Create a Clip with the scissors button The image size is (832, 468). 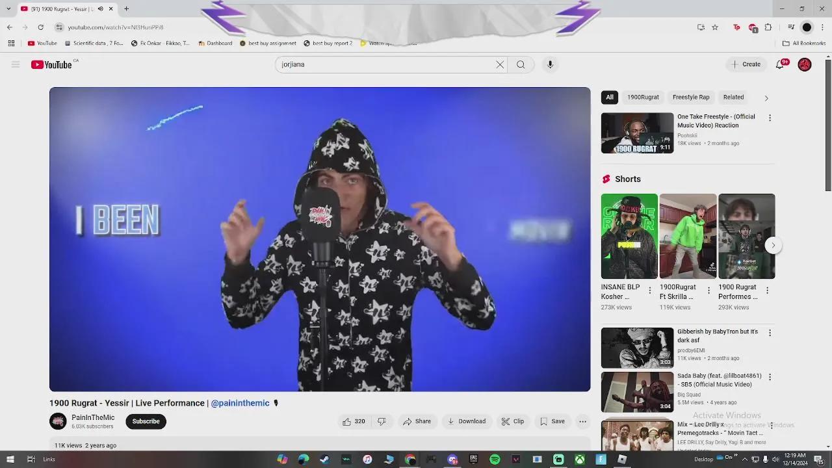pos(513,421)
